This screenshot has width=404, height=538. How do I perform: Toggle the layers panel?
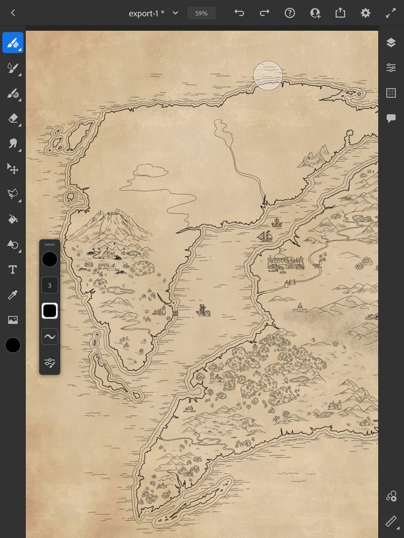tap(391, 42)
